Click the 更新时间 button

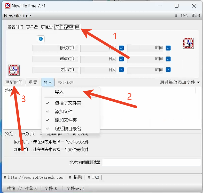coord(14,82)
